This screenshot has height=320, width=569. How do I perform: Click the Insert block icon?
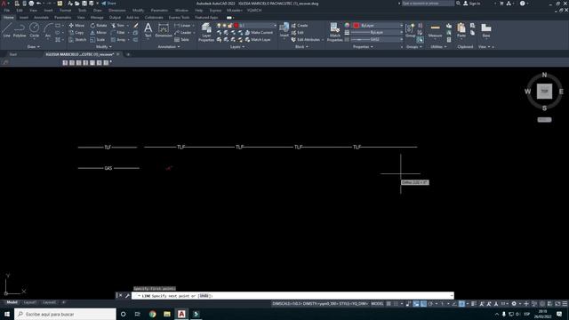pyautogui.click(x=284, y=30)
